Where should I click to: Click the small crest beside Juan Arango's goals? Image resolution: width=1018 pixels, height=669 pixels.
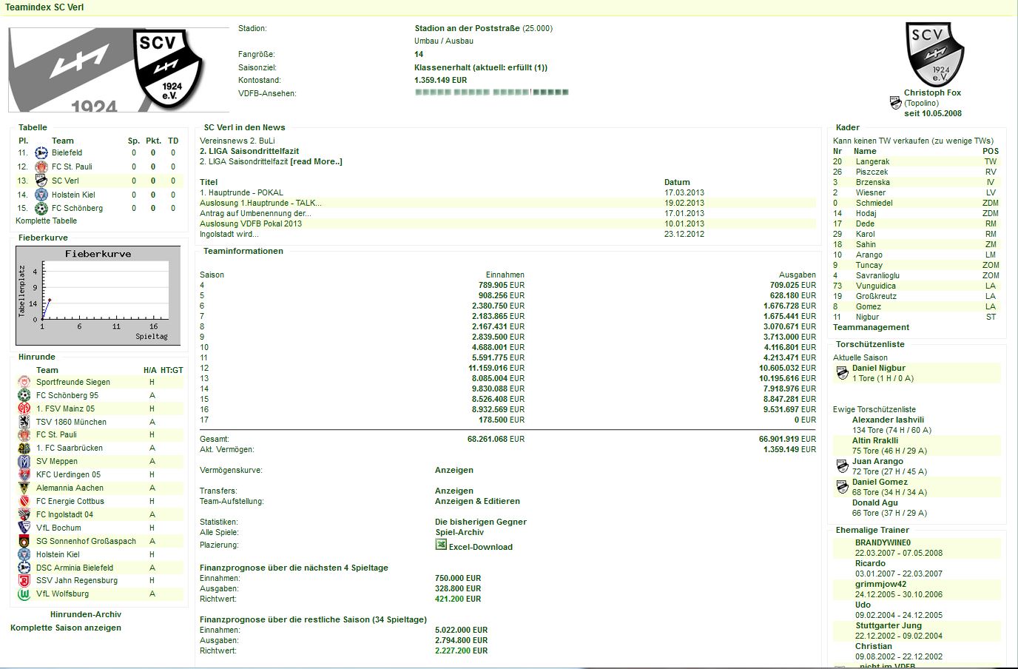(x=842, y=466)
